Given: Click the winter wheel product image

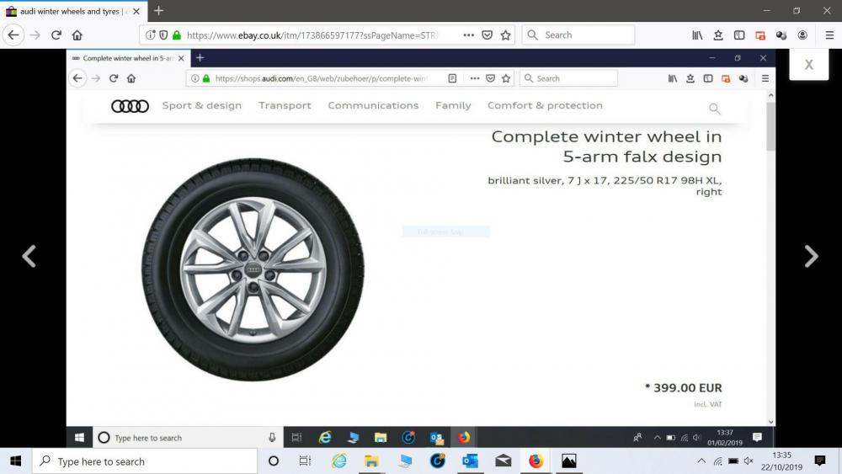Looking at the screenshot, I should click(253, 269).
